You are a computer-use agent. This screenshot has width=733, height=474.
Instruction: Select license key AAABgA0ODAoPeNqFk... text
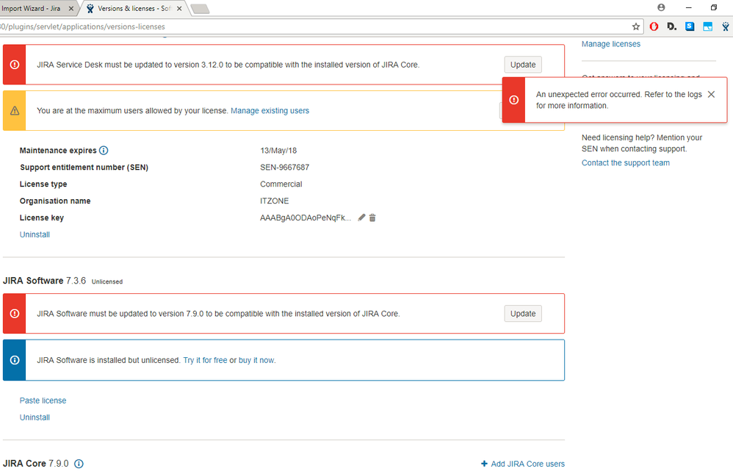[306, 218]
